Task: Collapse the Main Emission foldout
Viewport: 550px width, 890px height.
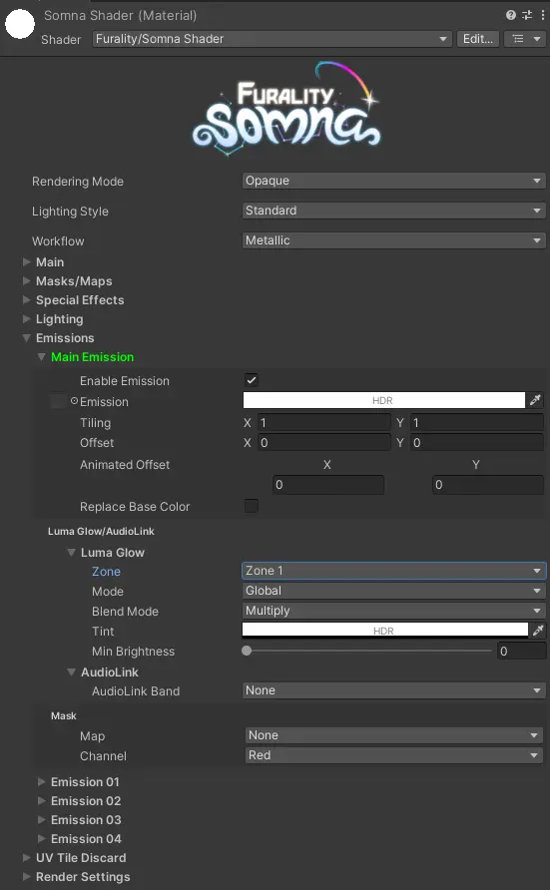Action: pos(42,357)
